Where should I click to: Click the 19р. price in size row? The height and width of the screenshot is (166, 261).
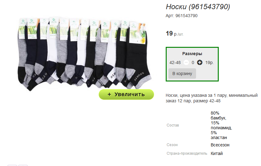click(x=210, y=62)
